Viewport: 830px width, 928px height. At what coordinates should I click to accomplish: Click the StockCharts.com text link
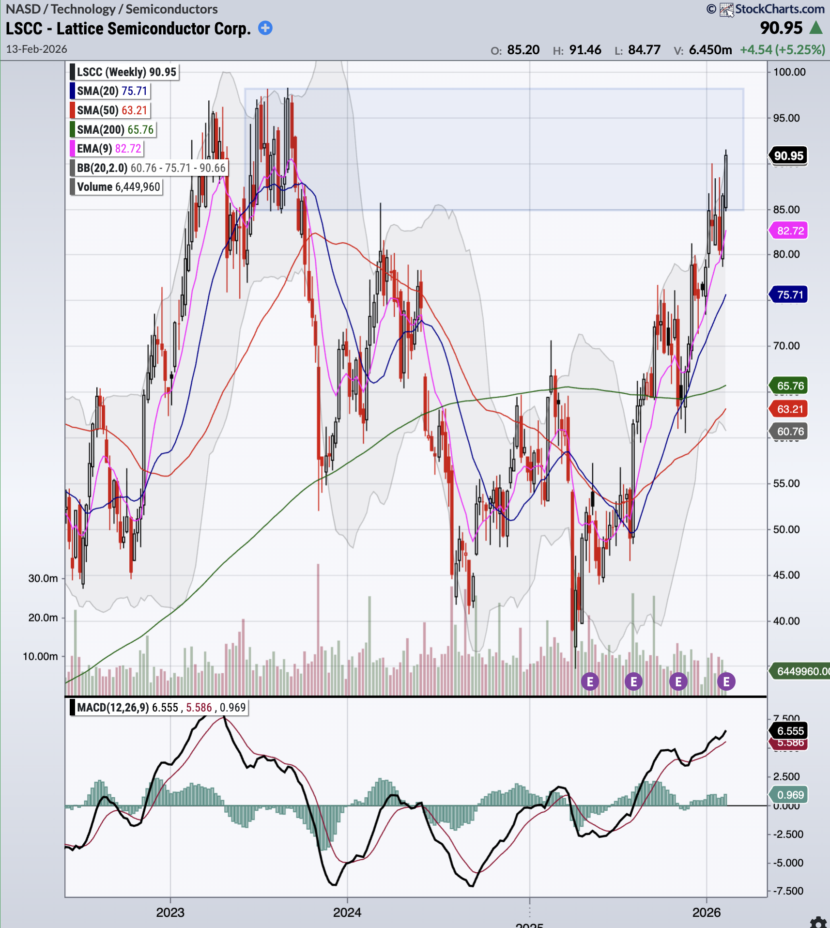click(x=780, y=9)
